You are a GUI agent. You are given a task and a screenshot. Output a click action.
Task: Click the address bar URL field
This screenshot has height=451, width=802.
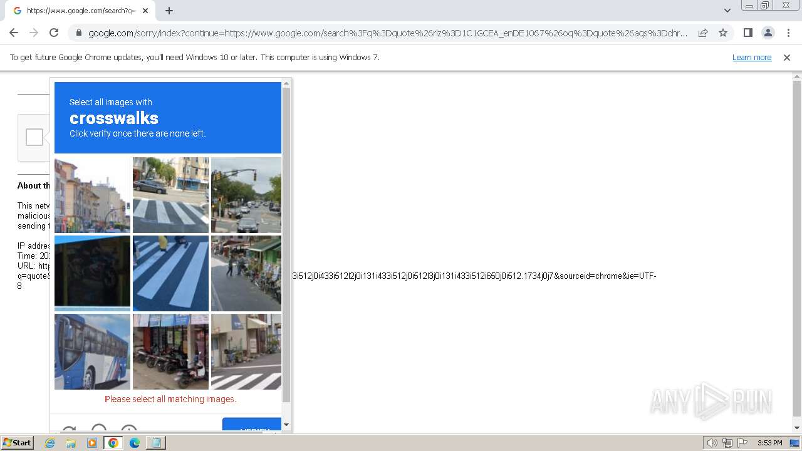click(x=387, y=33)
